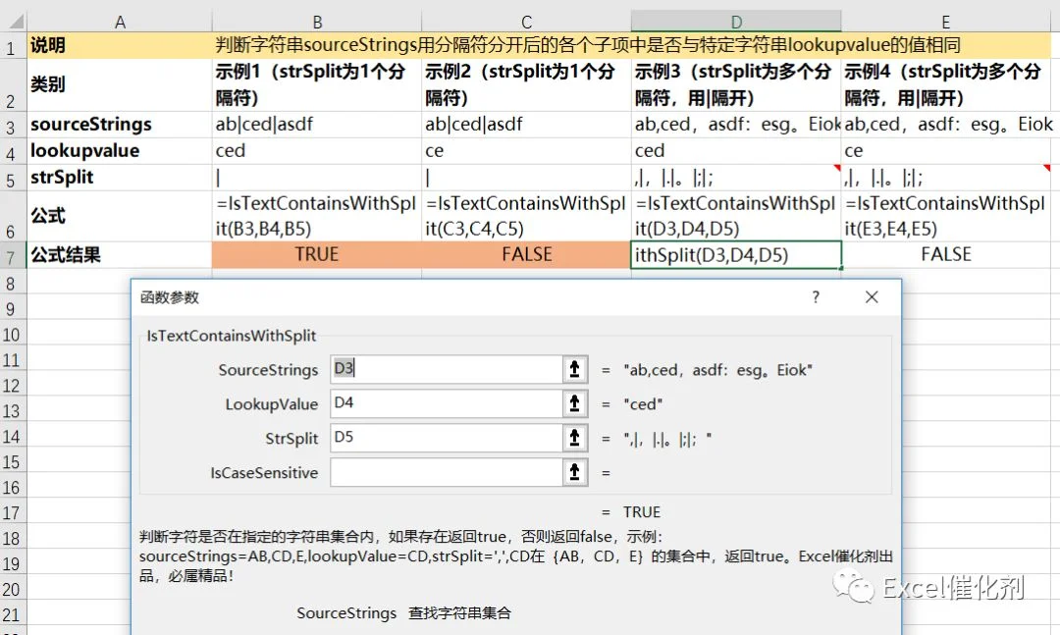Image resolution: width=1060 pixels, height=635 pixels.
Task: Select cell A4 labeled lookupvalue
Action: point(120,151)
